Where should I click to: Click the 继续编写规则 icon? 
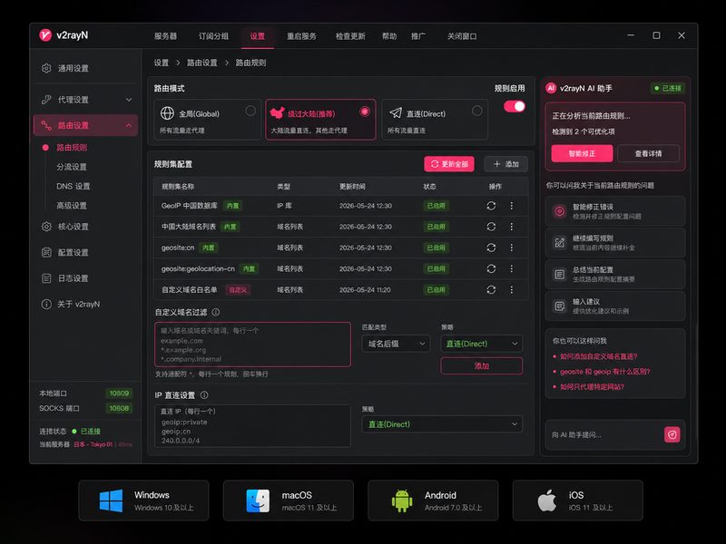pos(560,243)
